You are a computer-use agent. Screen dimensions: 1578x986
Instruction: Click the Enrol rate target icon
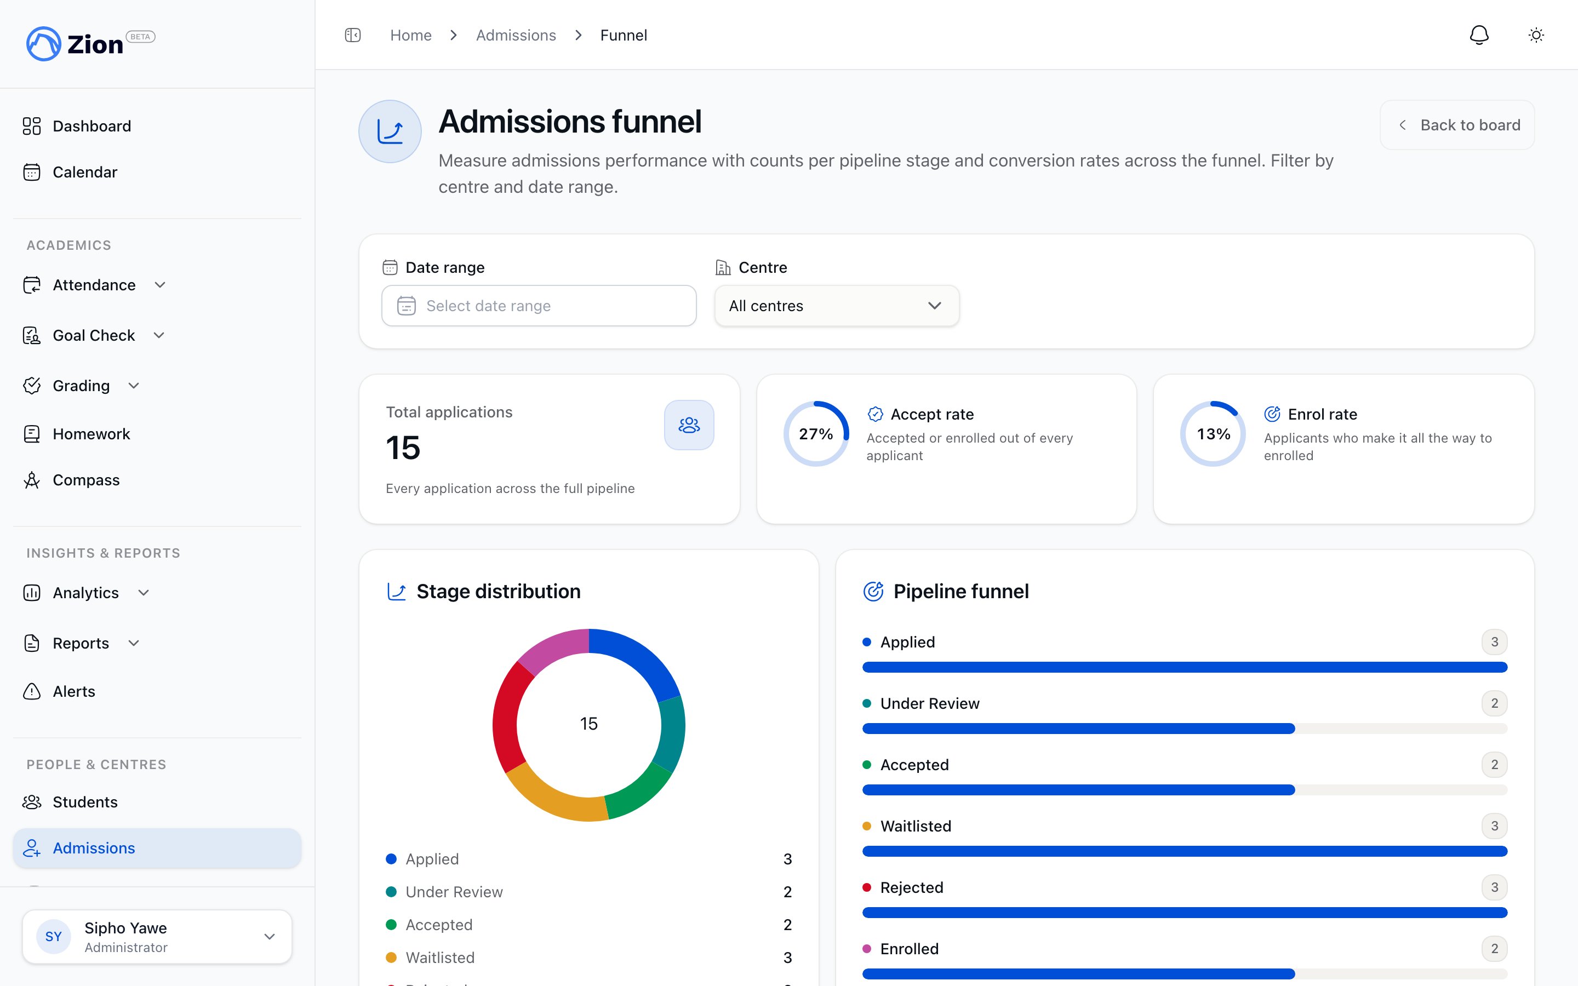pyautogui.click(x=1272, y=414)
